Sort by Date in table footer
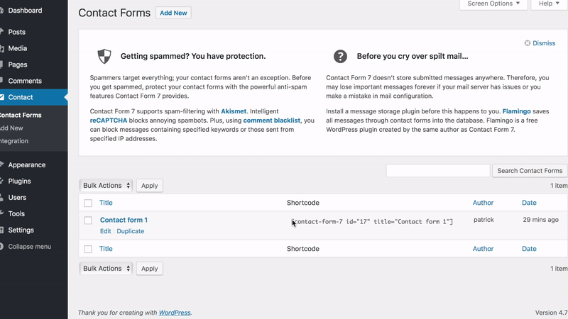This screenshot has width=568, height=319. [x=529, y=249]
